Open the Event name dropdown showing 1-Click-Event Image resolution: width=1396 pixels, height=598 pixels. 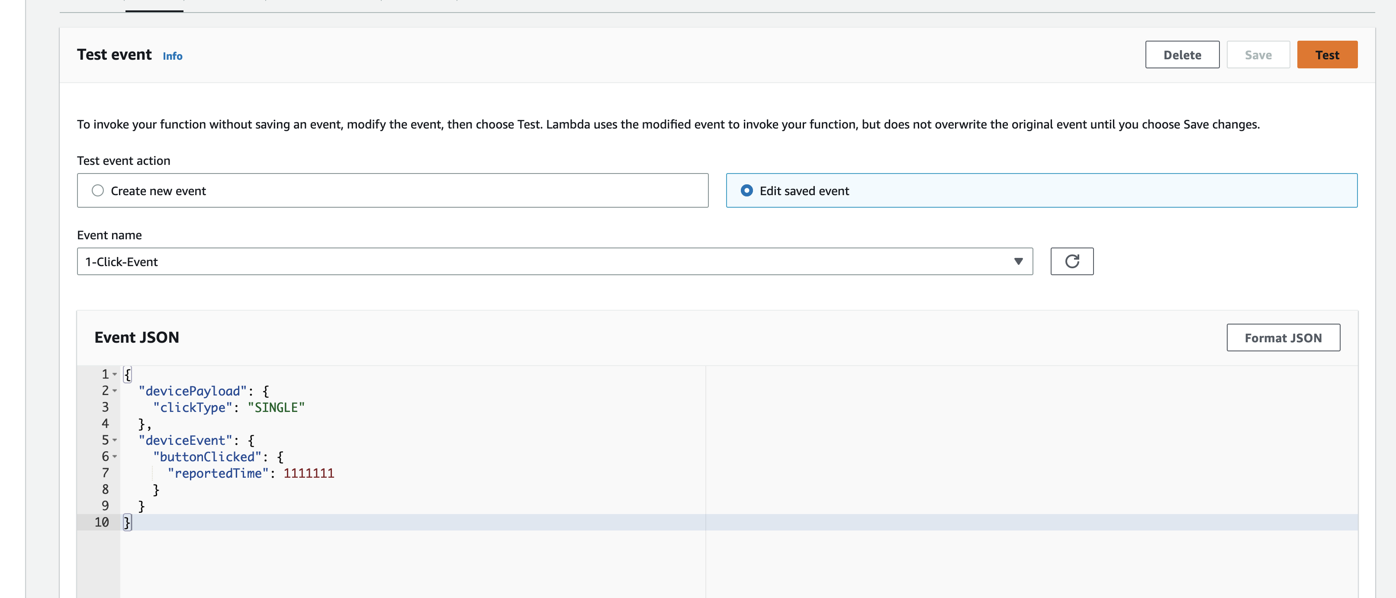pos(554,262)
